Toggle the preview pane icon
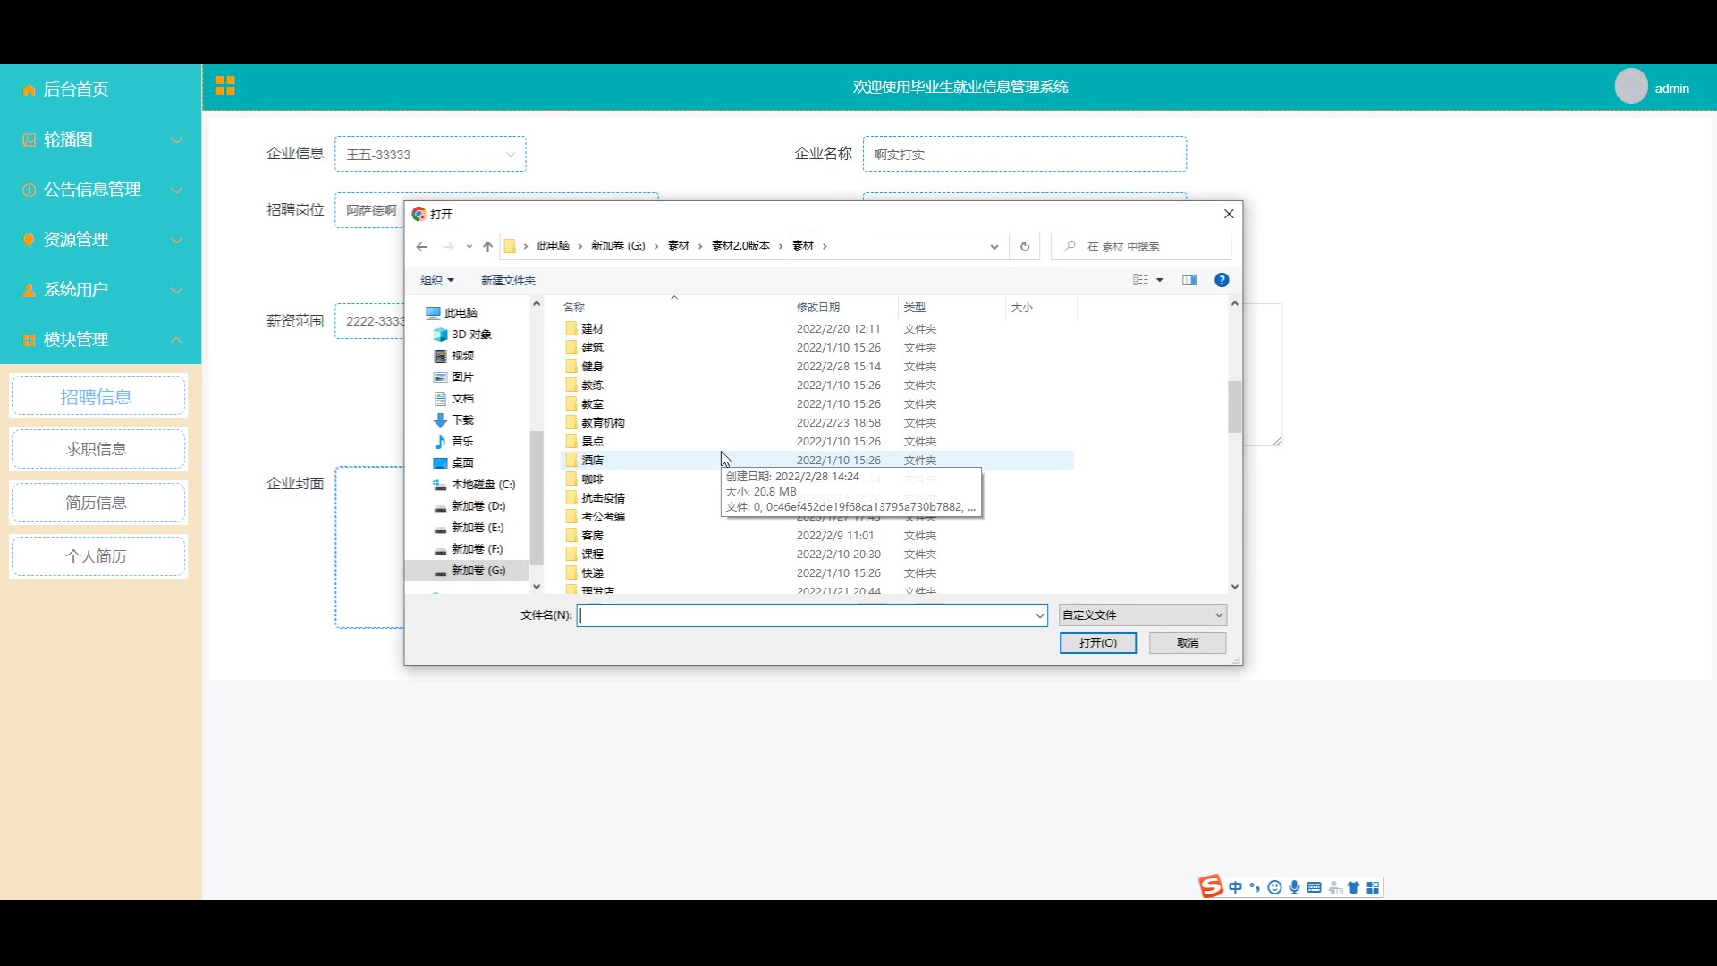Viewport: 1717px width, 966px height. pos(1189,280)
